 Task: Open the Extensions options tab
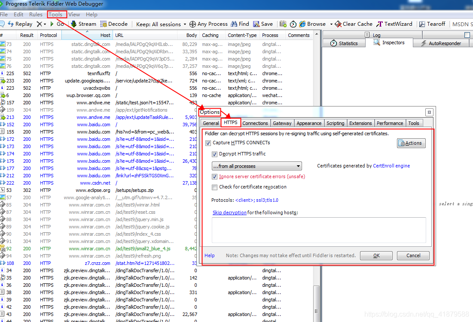(360, 123)
